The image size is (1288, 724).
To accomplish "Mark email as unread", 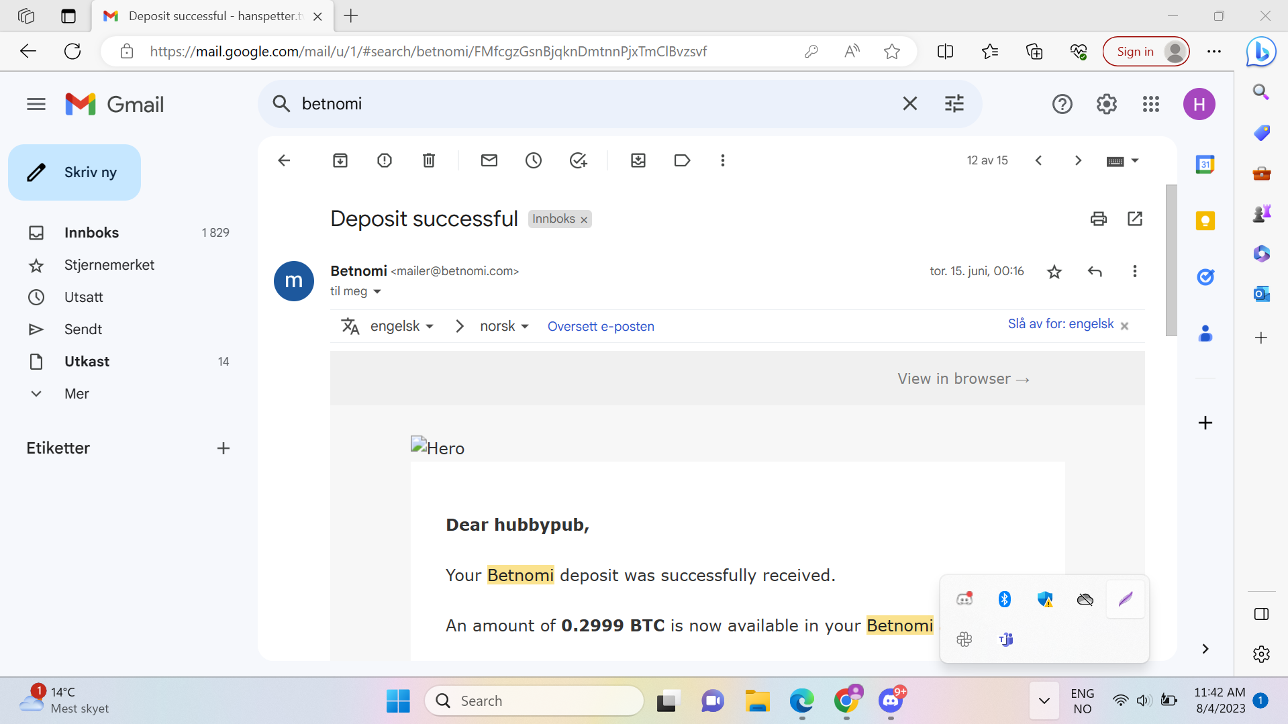I will 489,160.
